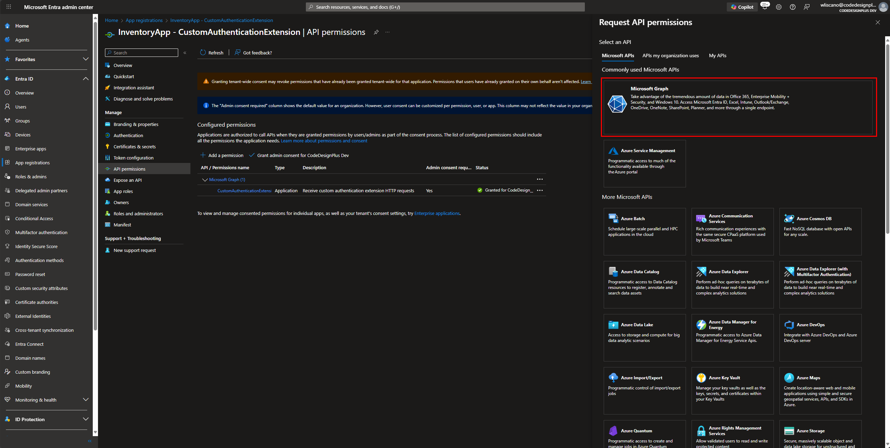Open Users in Entra ID menu

(21, 107)
